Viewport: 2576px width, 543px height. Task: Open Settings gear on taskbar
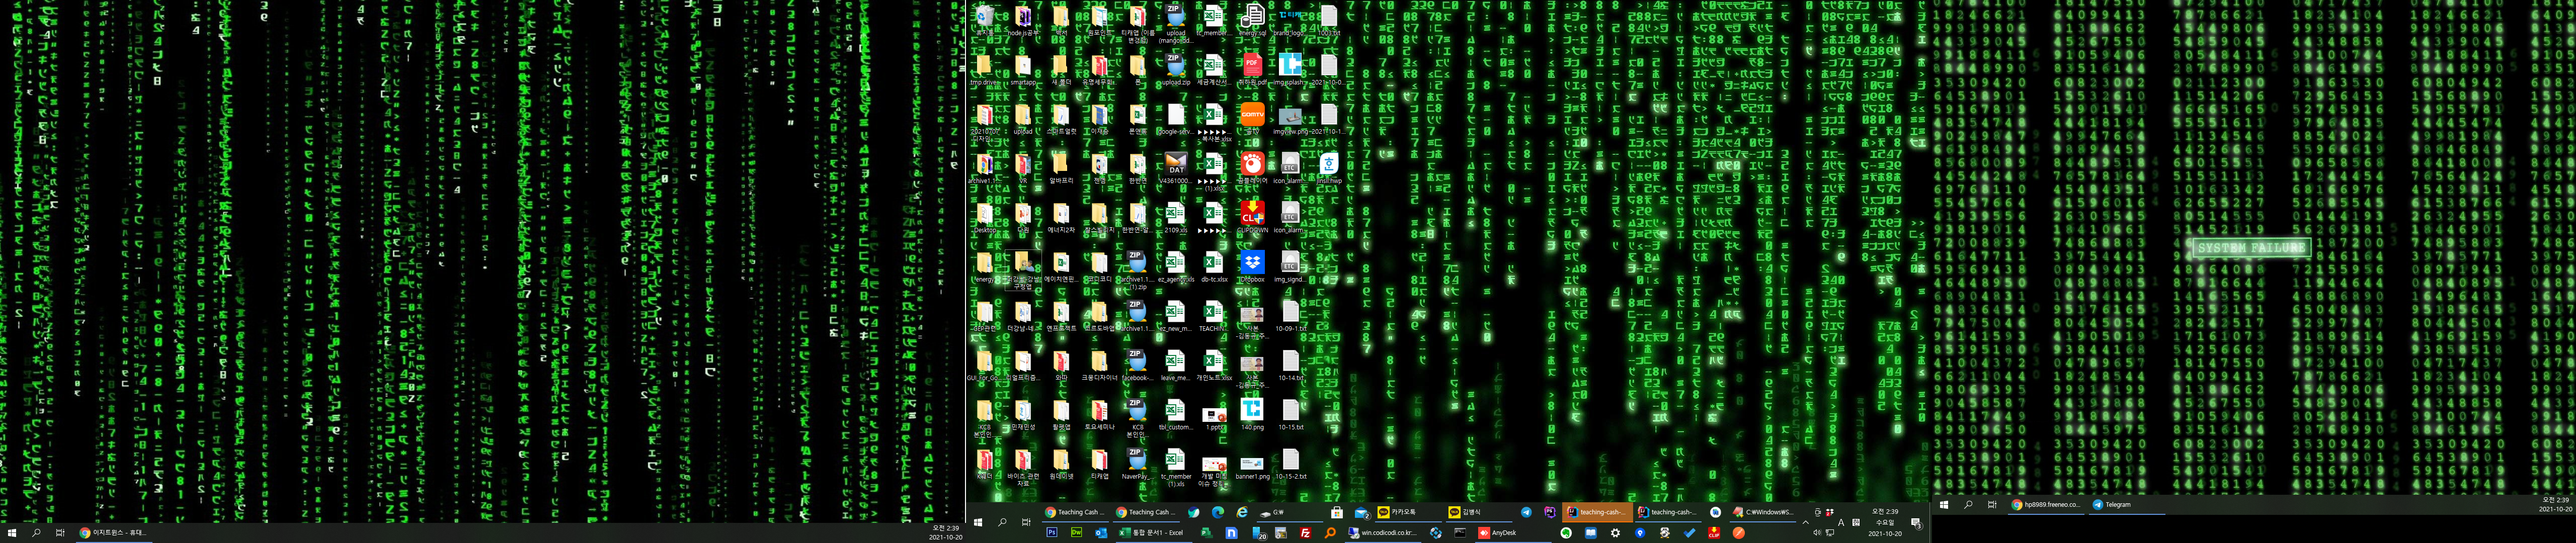(1615, 533)
